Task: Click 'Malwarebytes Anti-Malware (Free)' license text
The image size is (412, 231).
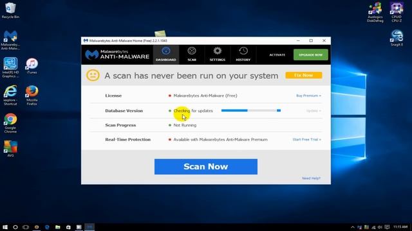Action: pyautogui.click(x=205, y=96)
